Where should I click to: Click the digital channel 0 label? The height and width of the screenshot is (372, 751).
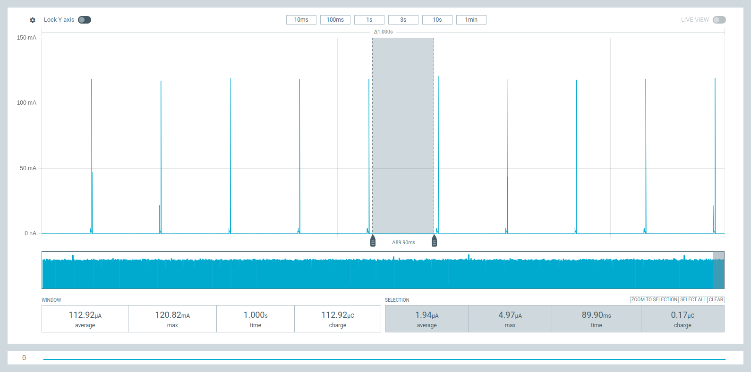24,358
